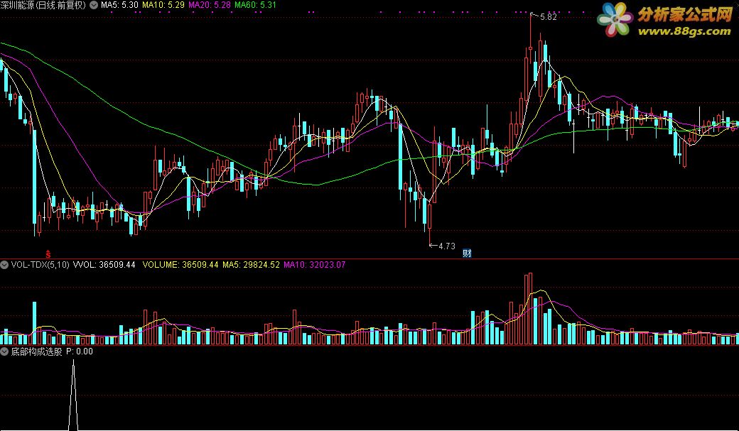Click the VVOL: 36509.44 value
The height and width of the screenshot is (431, 739).
pyautogui.click(x=104, y=265)
